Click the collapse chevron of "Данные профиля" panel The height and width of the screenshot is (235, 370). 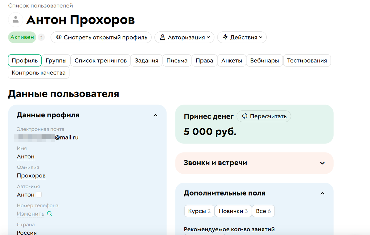click(x=155, y=115)
